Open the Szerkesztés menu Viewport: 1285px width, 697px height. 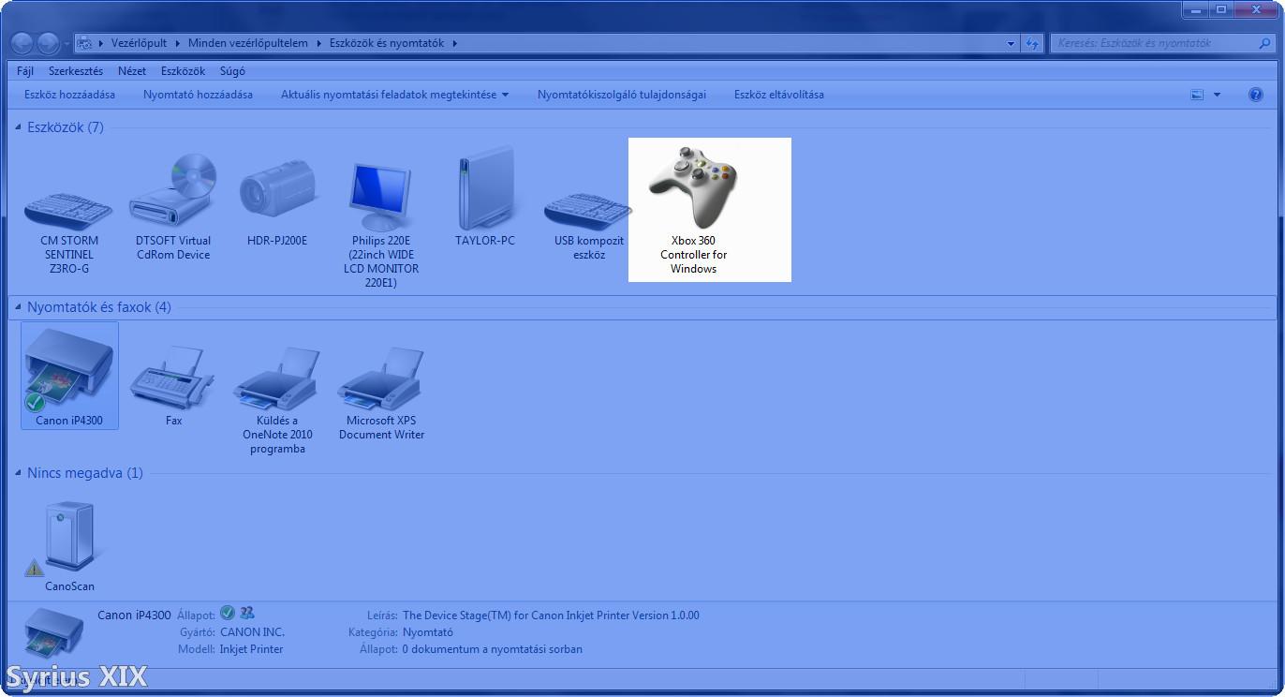[x=76, y=71]
